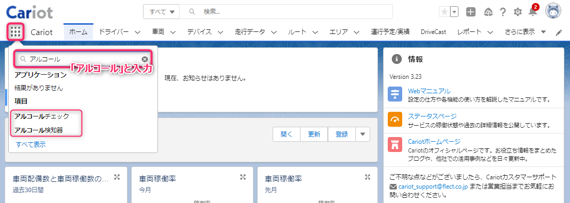Open the ドライバー tab
The height and width of the screenshot is (203, 570).
(114, 32)
